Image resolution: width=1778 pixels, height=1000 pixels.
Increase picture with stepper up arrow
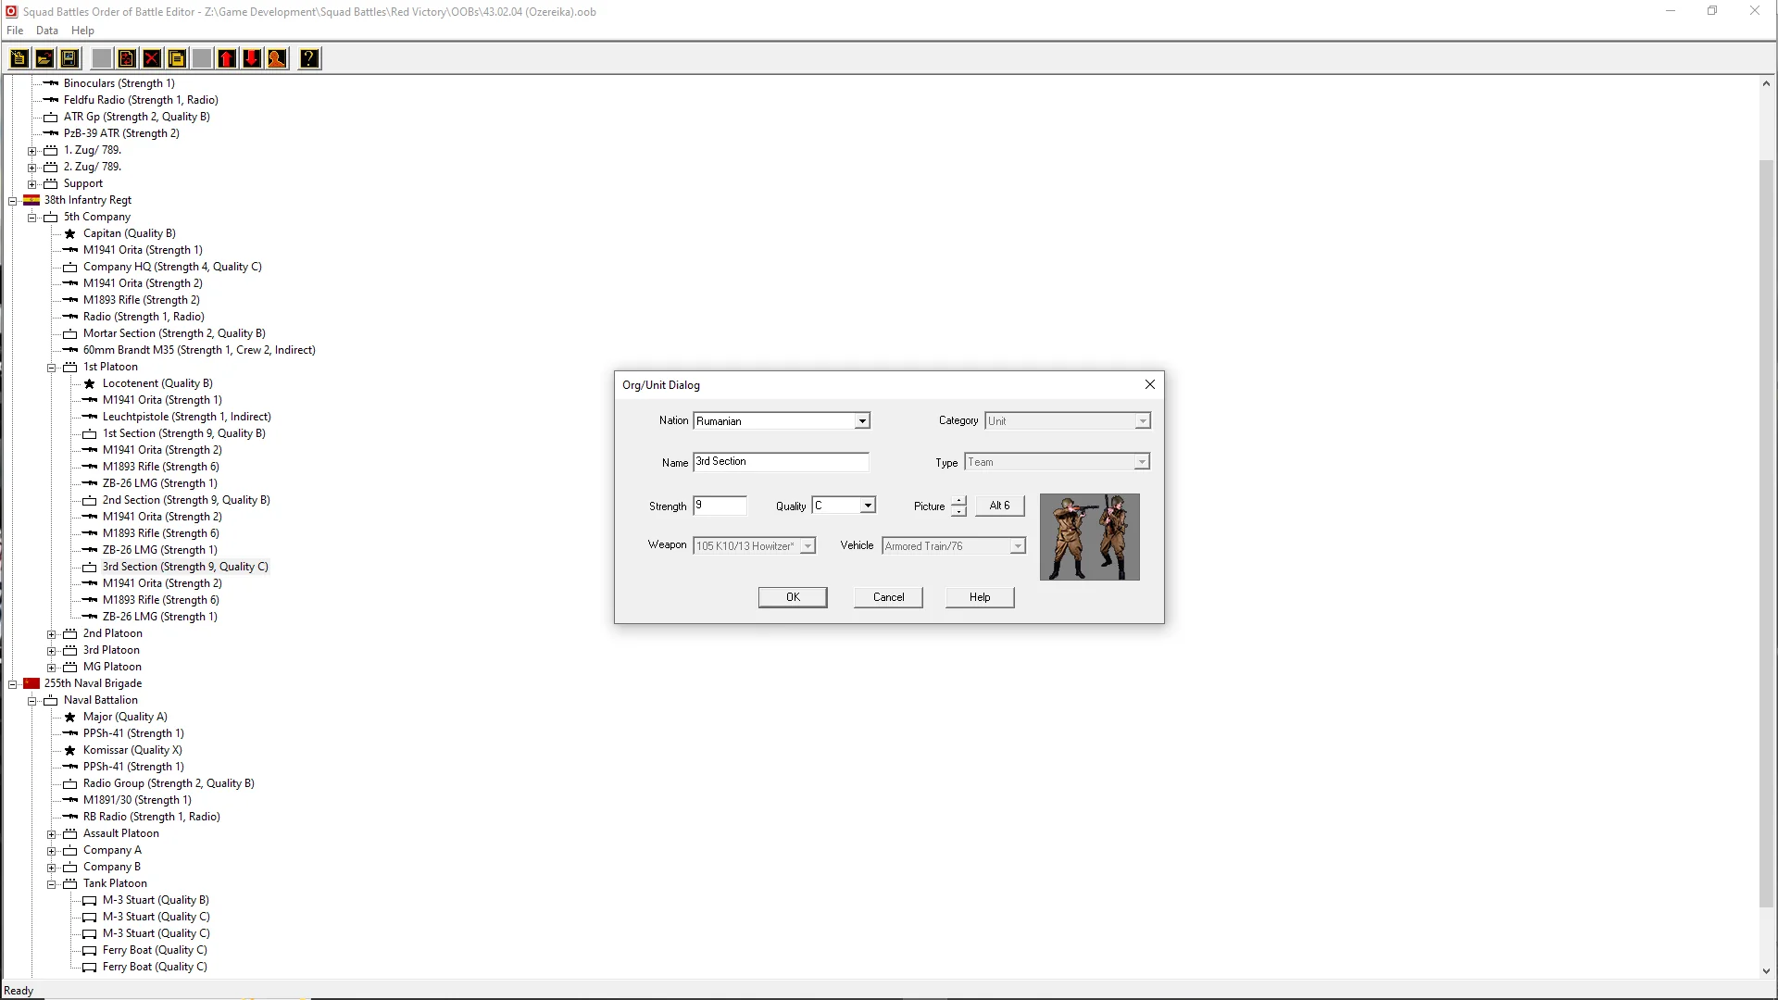(958, 501)
